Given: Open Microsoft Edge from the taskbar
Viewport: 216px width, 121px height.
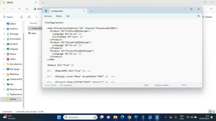Looking at the screenshot, I should pyautogui.click(x=122, y=117).
